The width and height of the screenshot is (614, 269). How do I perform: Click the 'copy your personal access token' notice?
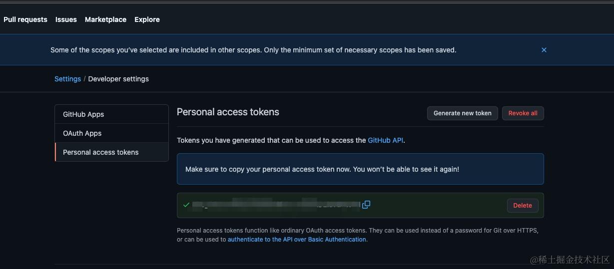point(322,169)
